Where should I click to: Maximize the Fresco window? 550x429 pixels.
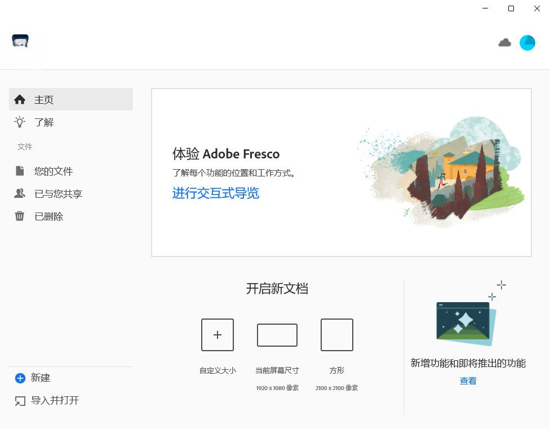pos(511,8)
